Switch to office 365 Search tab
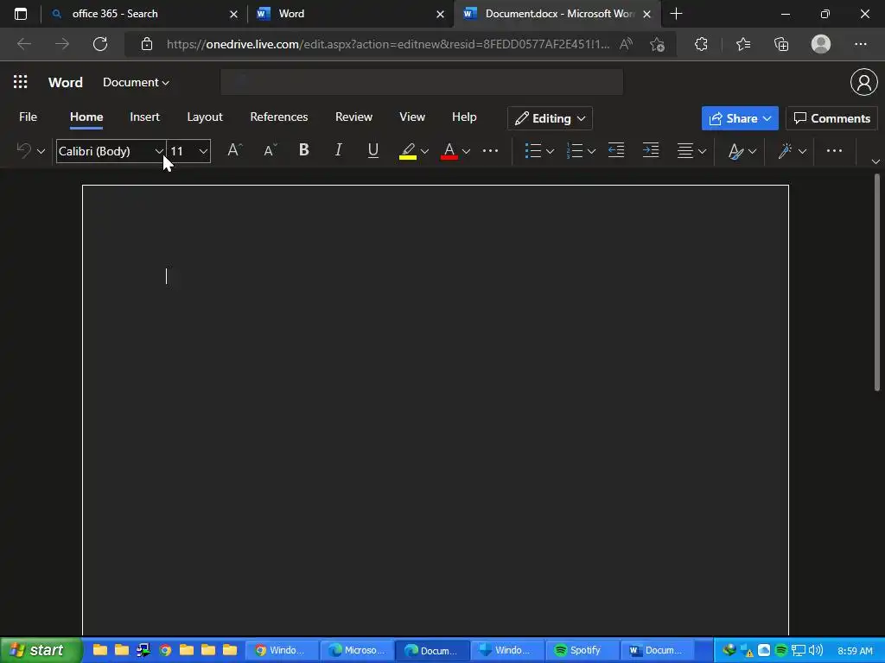Image resolution: width=885 pixels, height=663 pixels. 144,14
